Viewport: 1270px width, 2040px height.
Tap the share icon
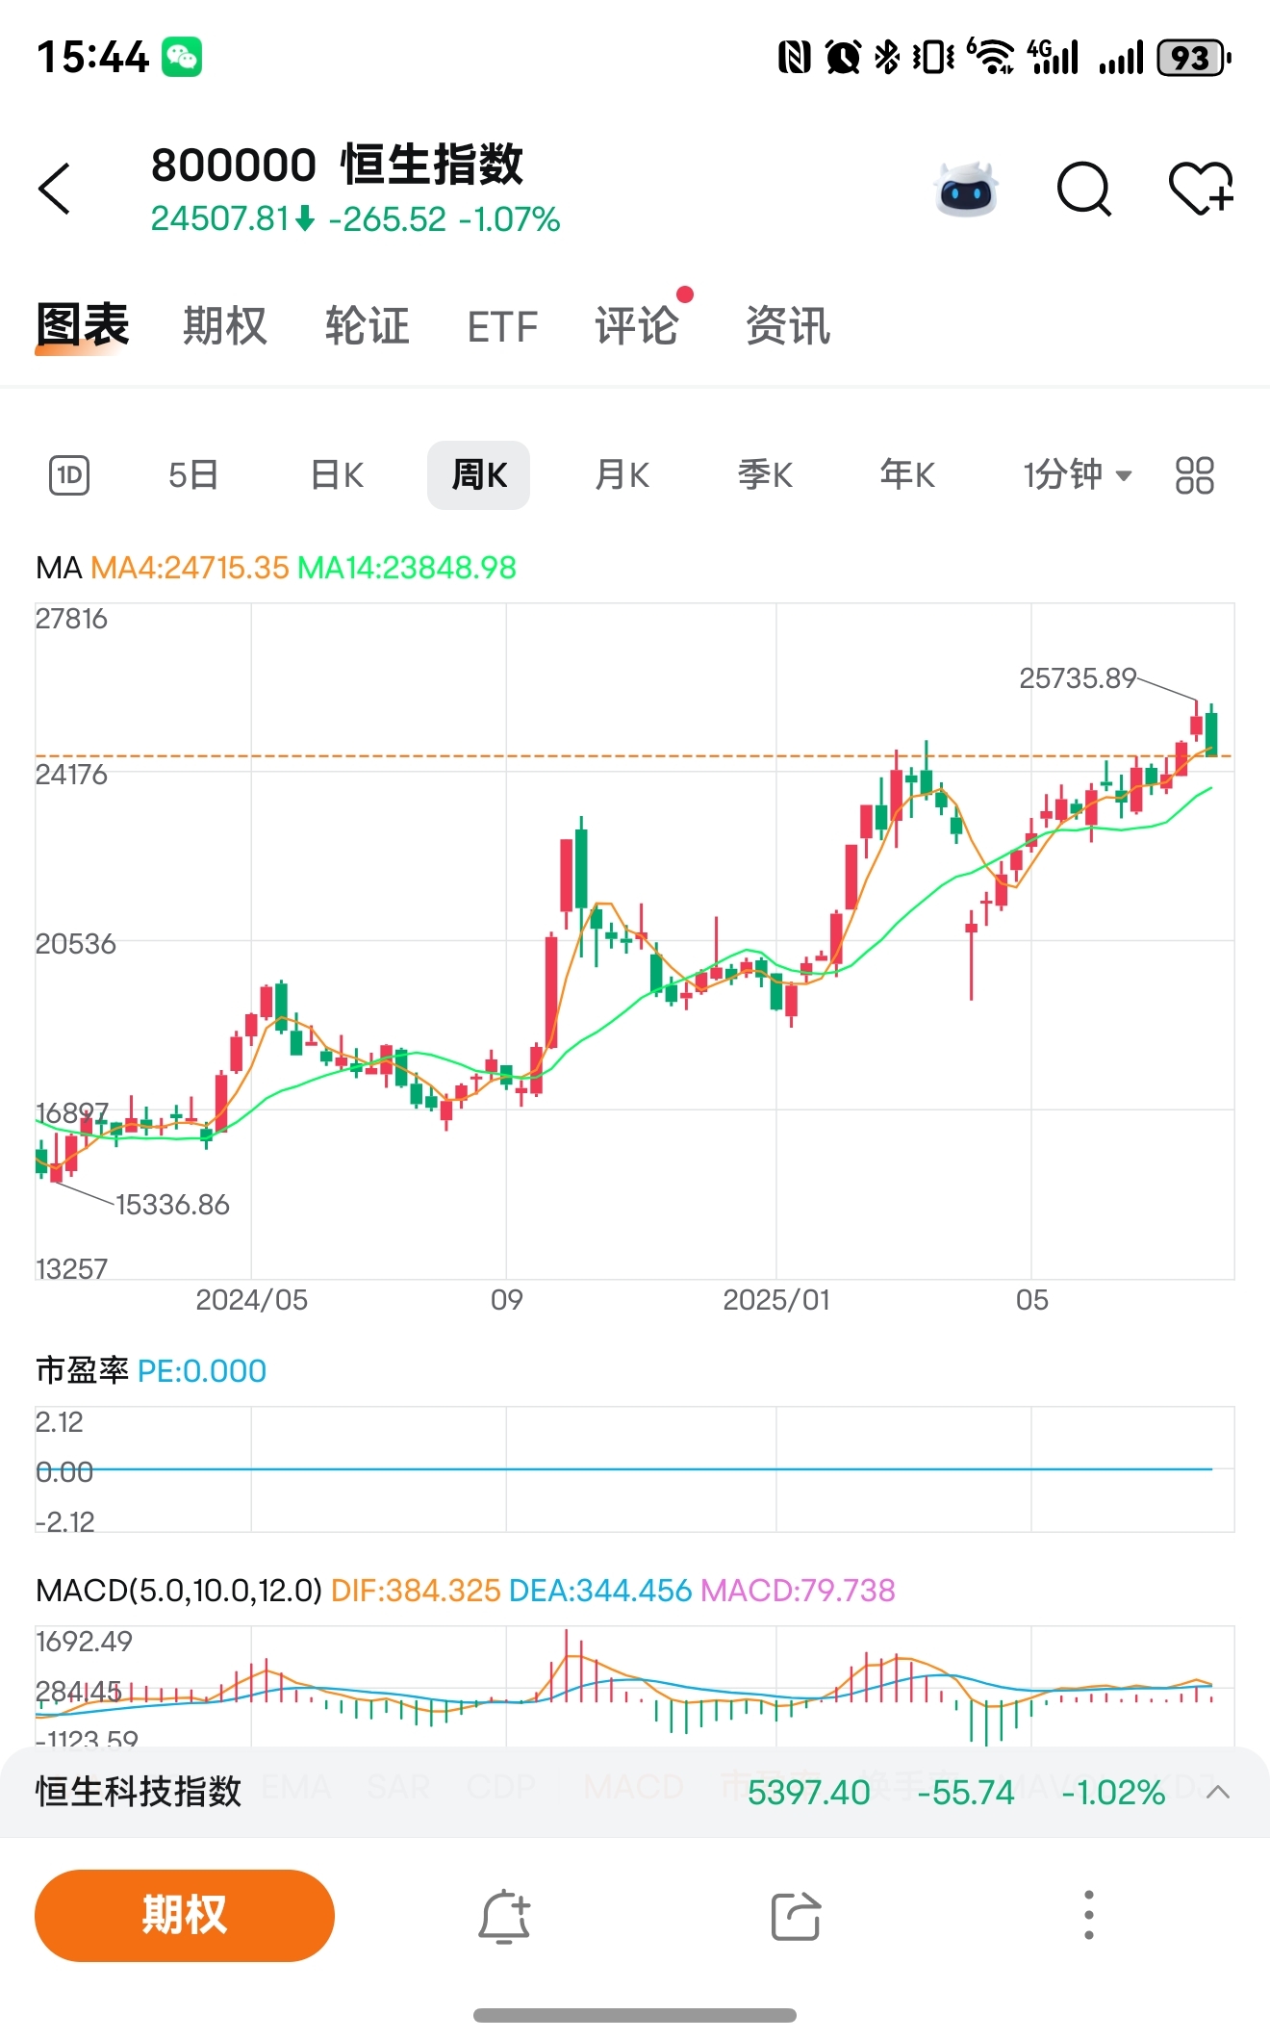coord(796,1916)
